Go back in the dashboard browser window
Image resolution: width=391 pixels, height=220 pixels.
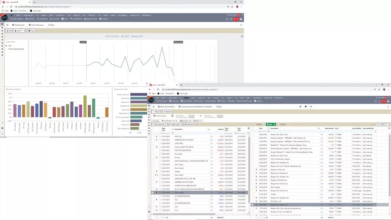point(3,7)
